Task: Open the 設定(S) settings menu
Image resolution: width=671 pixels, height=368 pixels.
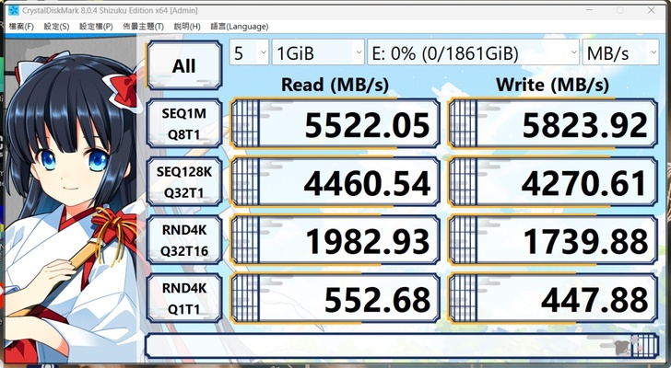Action: pos(56,27)
